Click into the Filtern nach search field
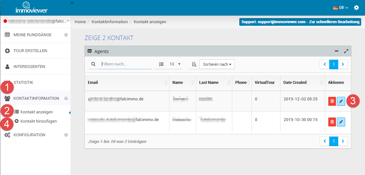This screenshot has width=365, height=175. 126,64
